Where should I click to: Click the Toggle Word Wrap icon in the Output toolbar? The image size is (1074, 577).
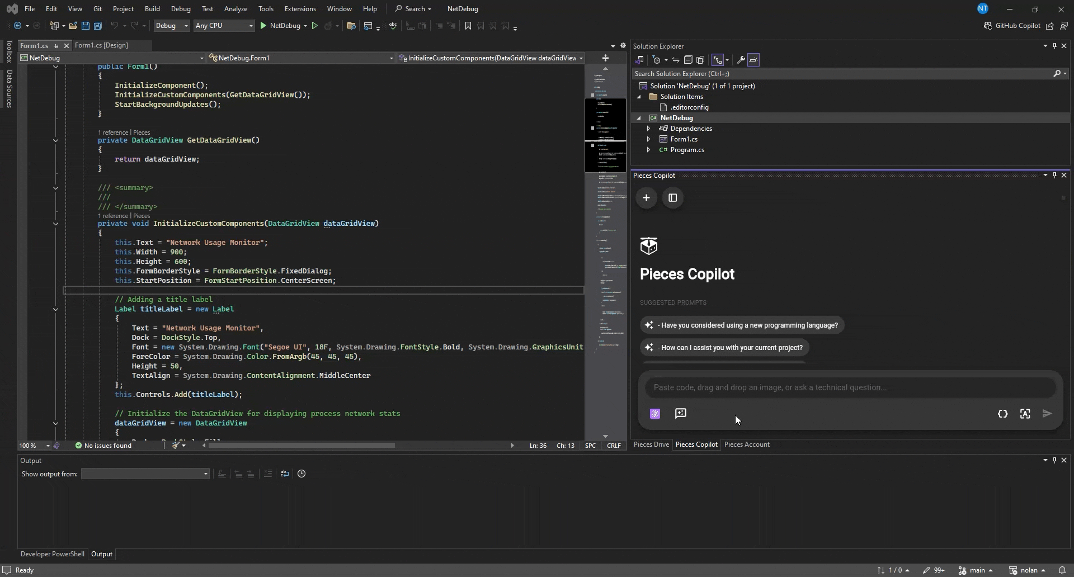point(285,474)
